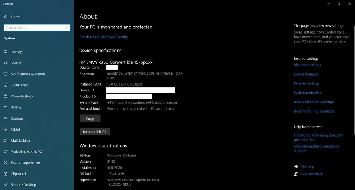Click the Get help chat icon
355x190 pixels.
coord(296,166)
